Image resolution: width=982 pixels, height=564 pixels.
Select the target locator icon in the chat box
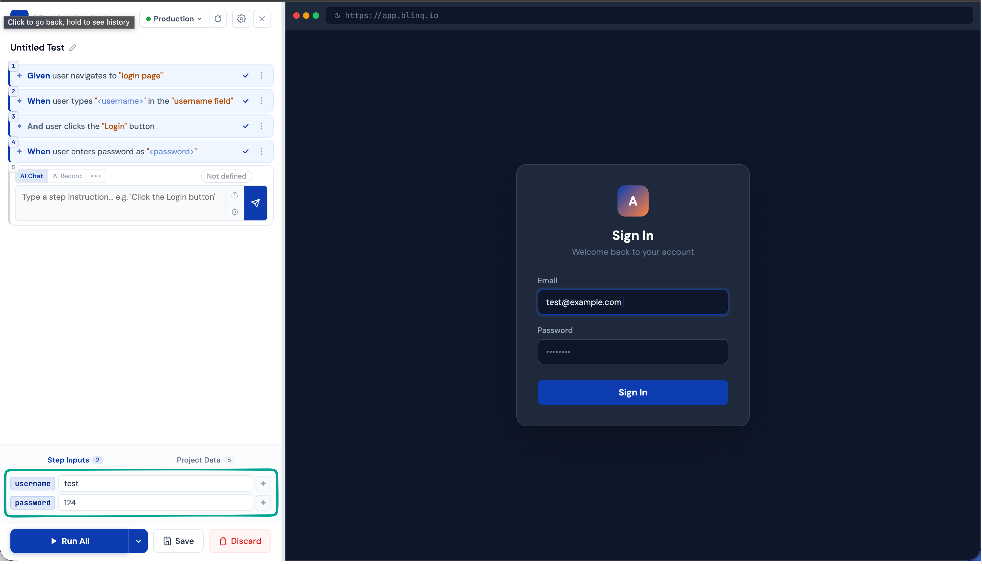[x=234, y=212]
